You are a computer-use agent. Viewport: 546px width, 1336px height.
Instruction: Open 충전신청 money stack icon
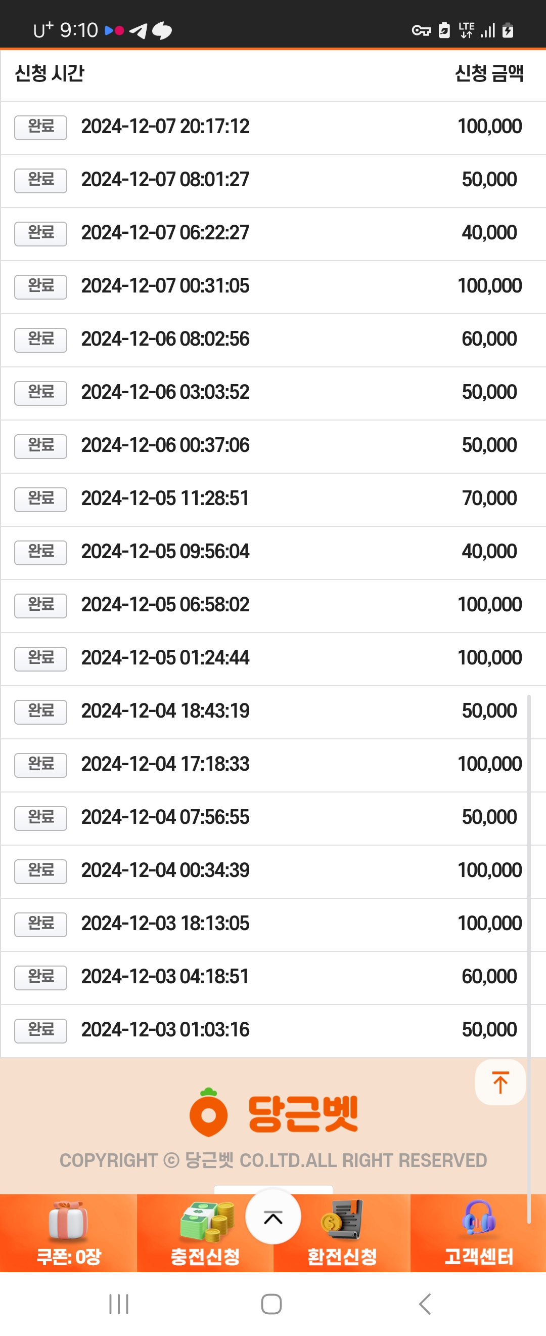click(206, 1221)
